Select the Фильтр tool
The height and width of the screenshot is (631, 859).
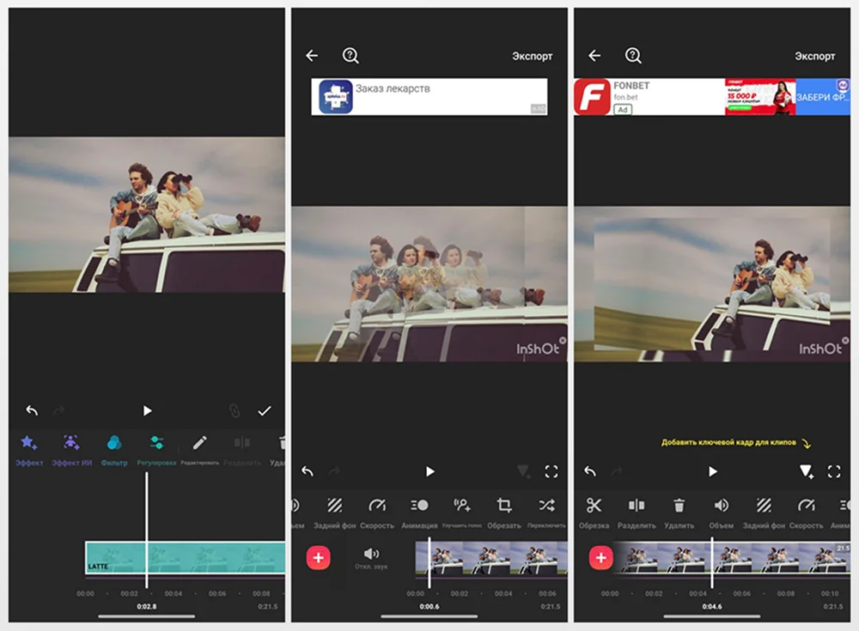tap(113, 443)
